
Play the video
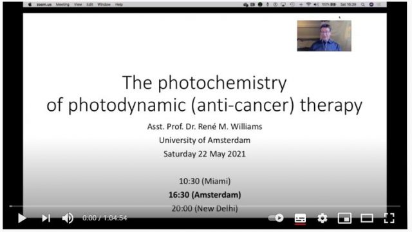pyautogui.click(x=22, y=218)
